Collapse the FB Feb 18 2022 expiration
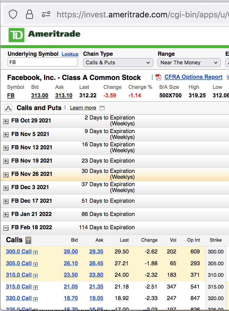 6,228
